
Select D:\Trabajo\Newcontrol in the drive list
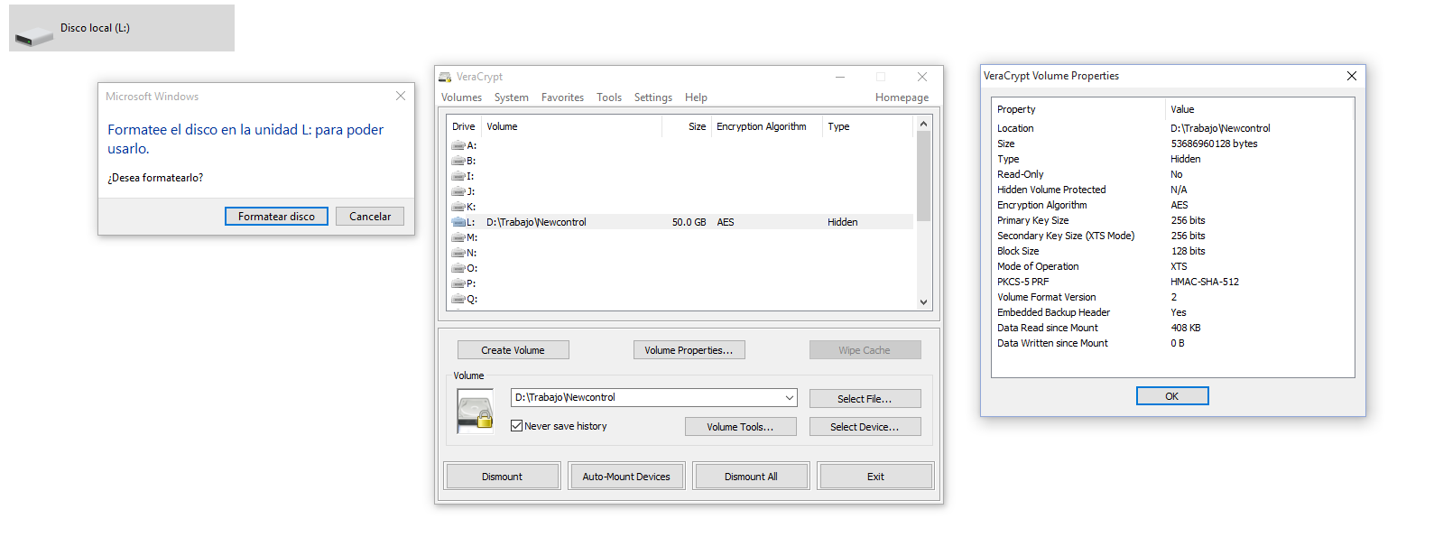pyautogui.click(x=536, y=222)
